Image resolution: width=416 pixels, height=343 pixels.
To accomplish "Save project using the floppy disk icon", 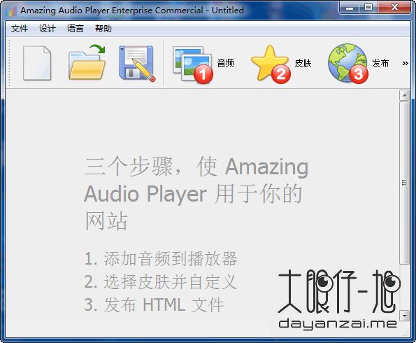I will [x=137, y=63].
